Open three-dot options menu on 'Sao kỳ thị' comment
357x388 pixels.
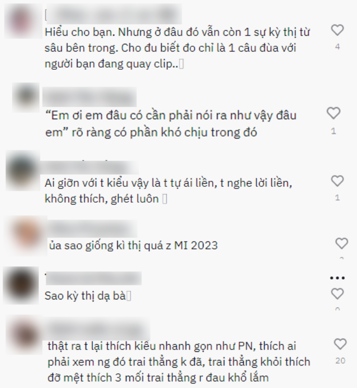pyautogui.click(x=338, y=278)
